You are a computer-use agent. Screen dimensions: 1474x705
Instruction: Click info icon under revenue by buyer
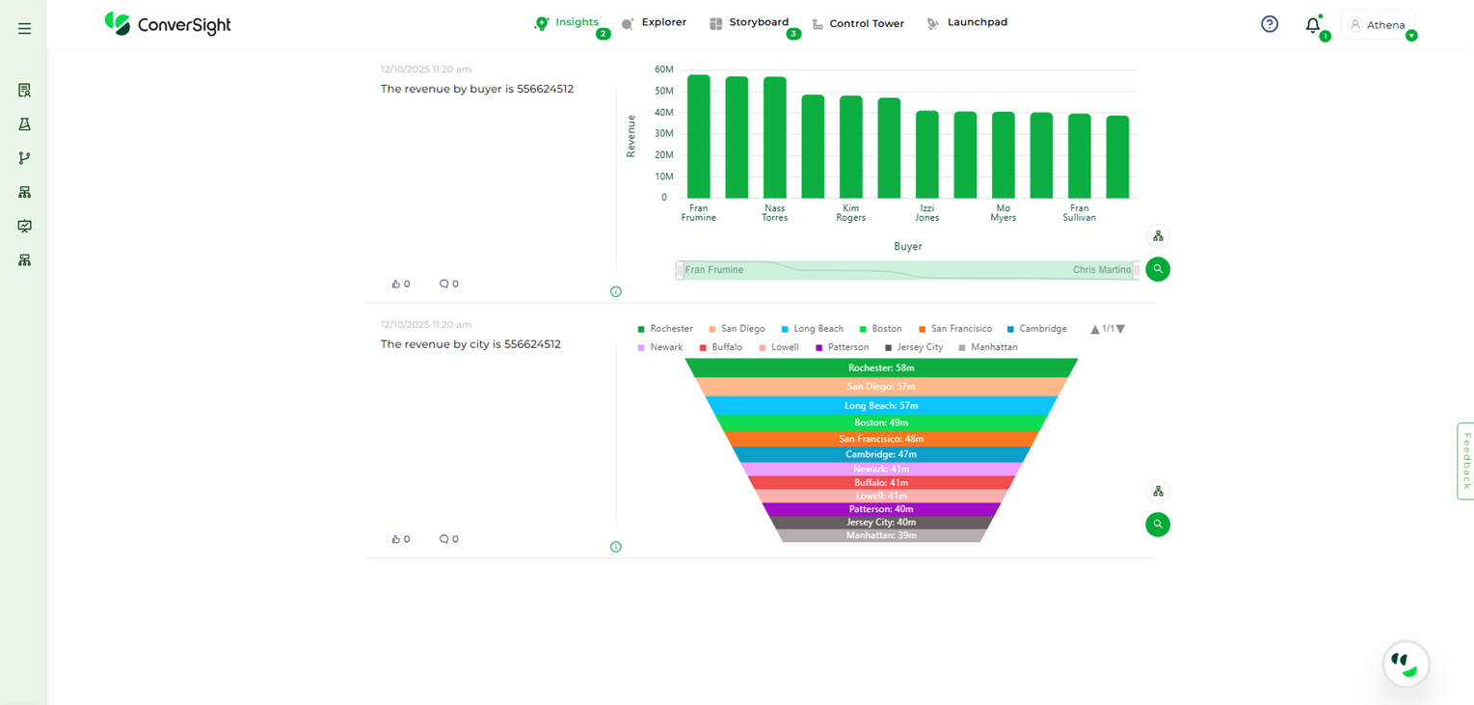pos(616,291)
